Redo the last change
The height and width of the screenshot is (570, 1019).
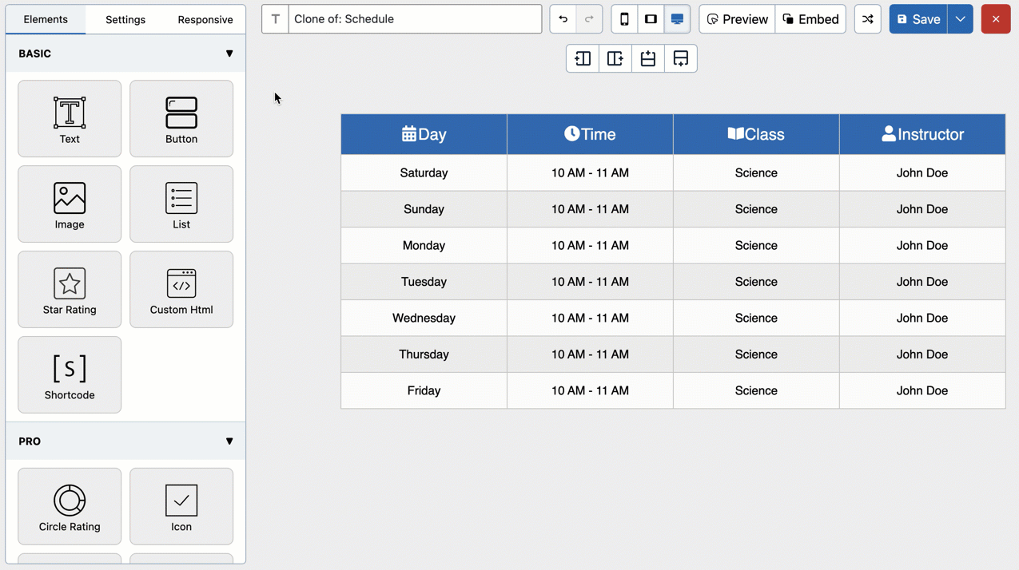[589, 19]
